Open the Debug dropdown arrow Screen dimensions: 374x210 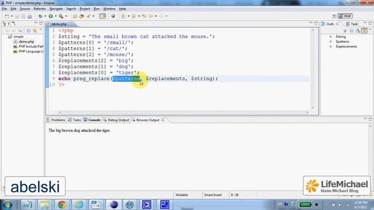[45, 16]
